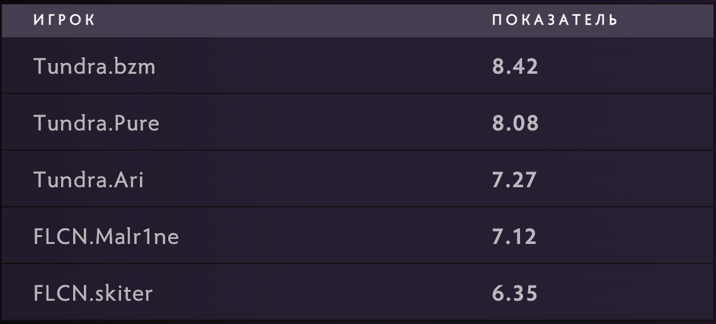The image size is (716, 324).
Task: Click the 7.27 score value
Action: pyautogui.click(x=514, y=180)
